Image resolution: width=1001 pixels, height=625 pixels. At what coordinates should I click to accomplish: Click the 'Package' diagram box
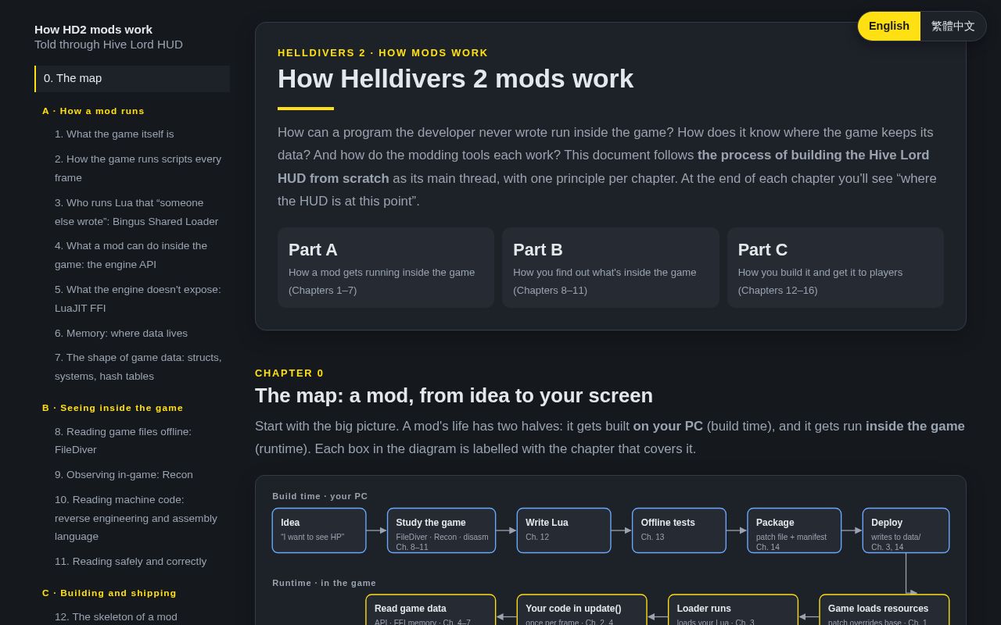click(795, 530)
